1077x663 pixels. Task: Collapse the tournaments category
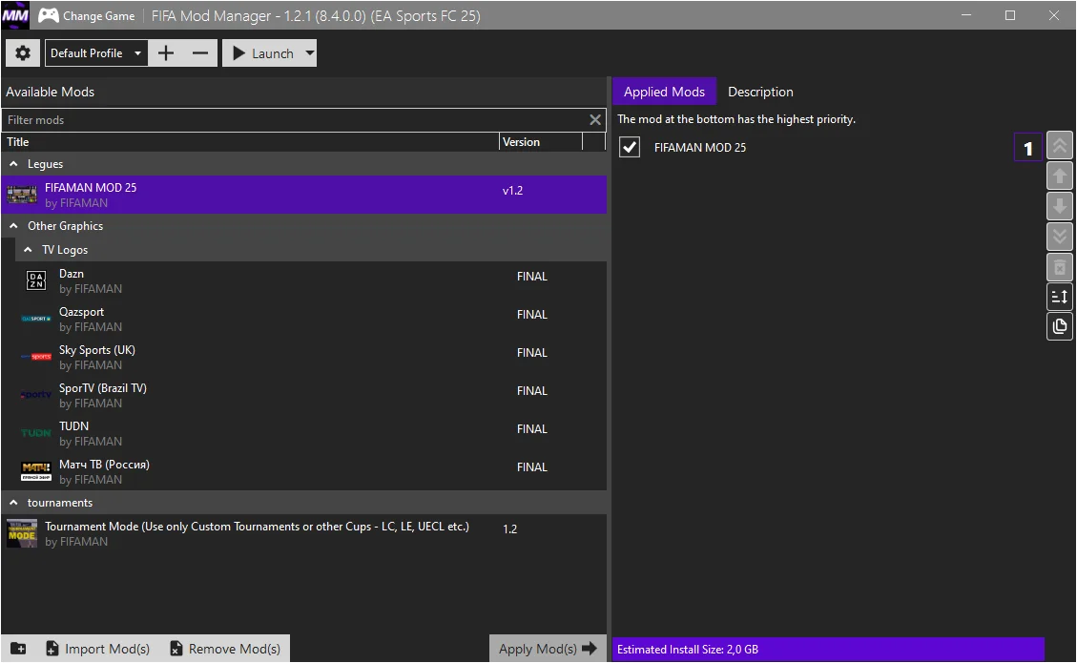pyautogui.click(x=13, y=503)
